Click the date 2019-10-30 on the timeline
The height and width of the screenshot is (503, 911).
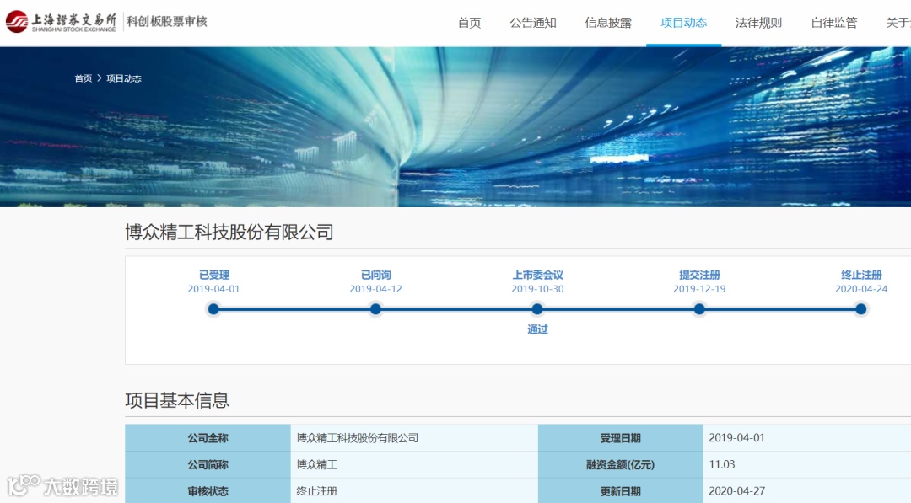click(537, 289)
